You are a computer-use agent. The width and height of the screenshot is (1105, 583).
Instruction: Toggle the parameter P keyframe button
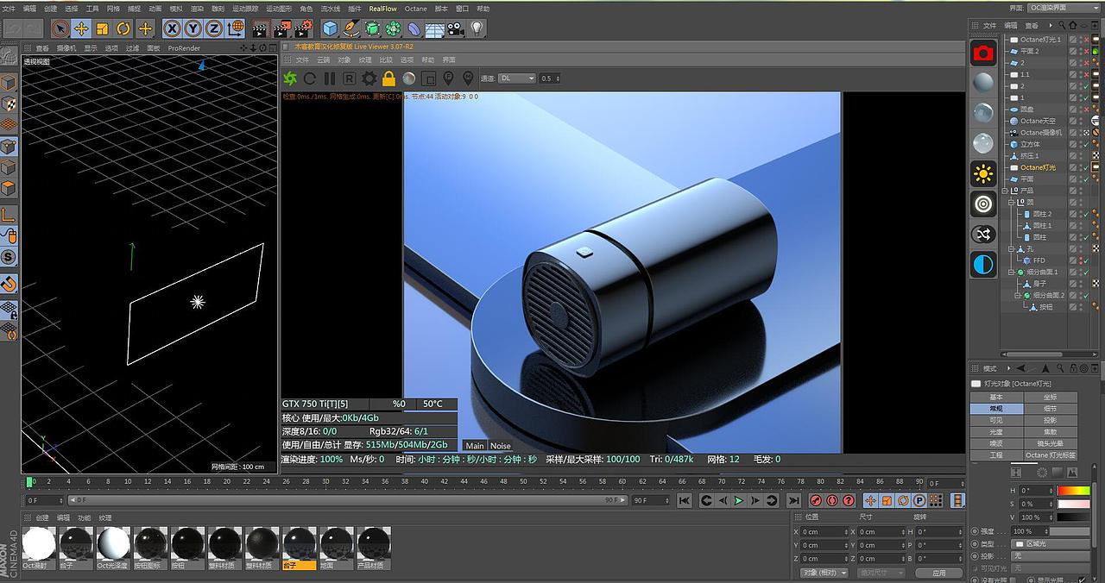click(x=919, y=500)
